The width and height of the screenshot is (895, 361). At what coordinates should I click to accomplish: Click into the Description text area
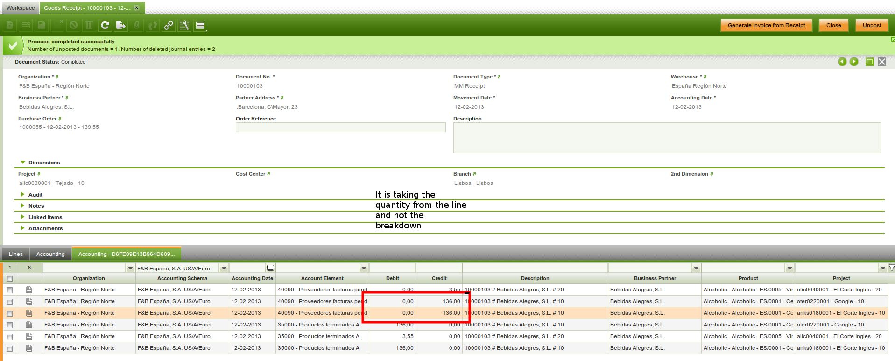667,138
